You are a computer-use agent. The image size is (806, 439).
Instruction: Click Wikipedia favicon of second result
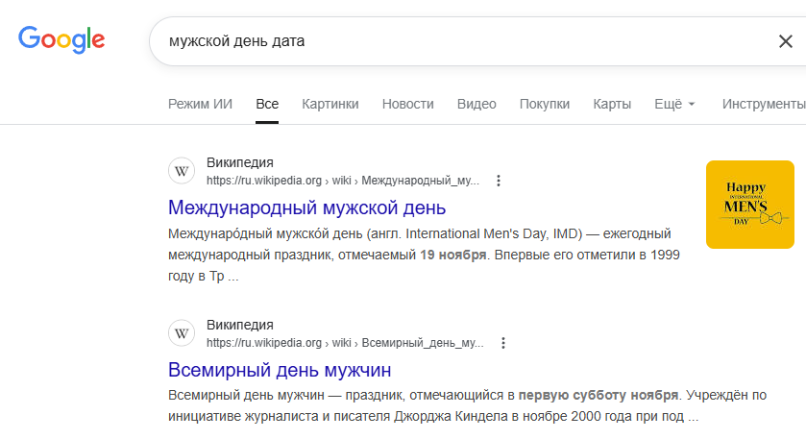pyautogui.click(x=182, y=333)
